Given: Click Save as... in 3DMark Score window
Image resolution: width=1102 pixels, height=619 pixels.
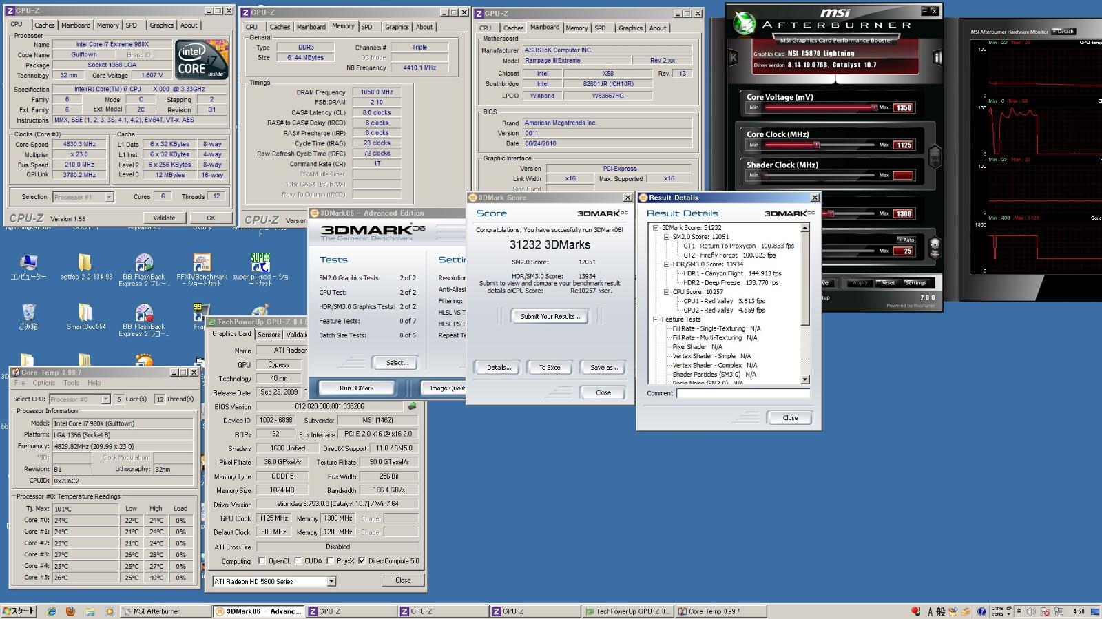Looking at the screenshot, I should pos(604,368).
